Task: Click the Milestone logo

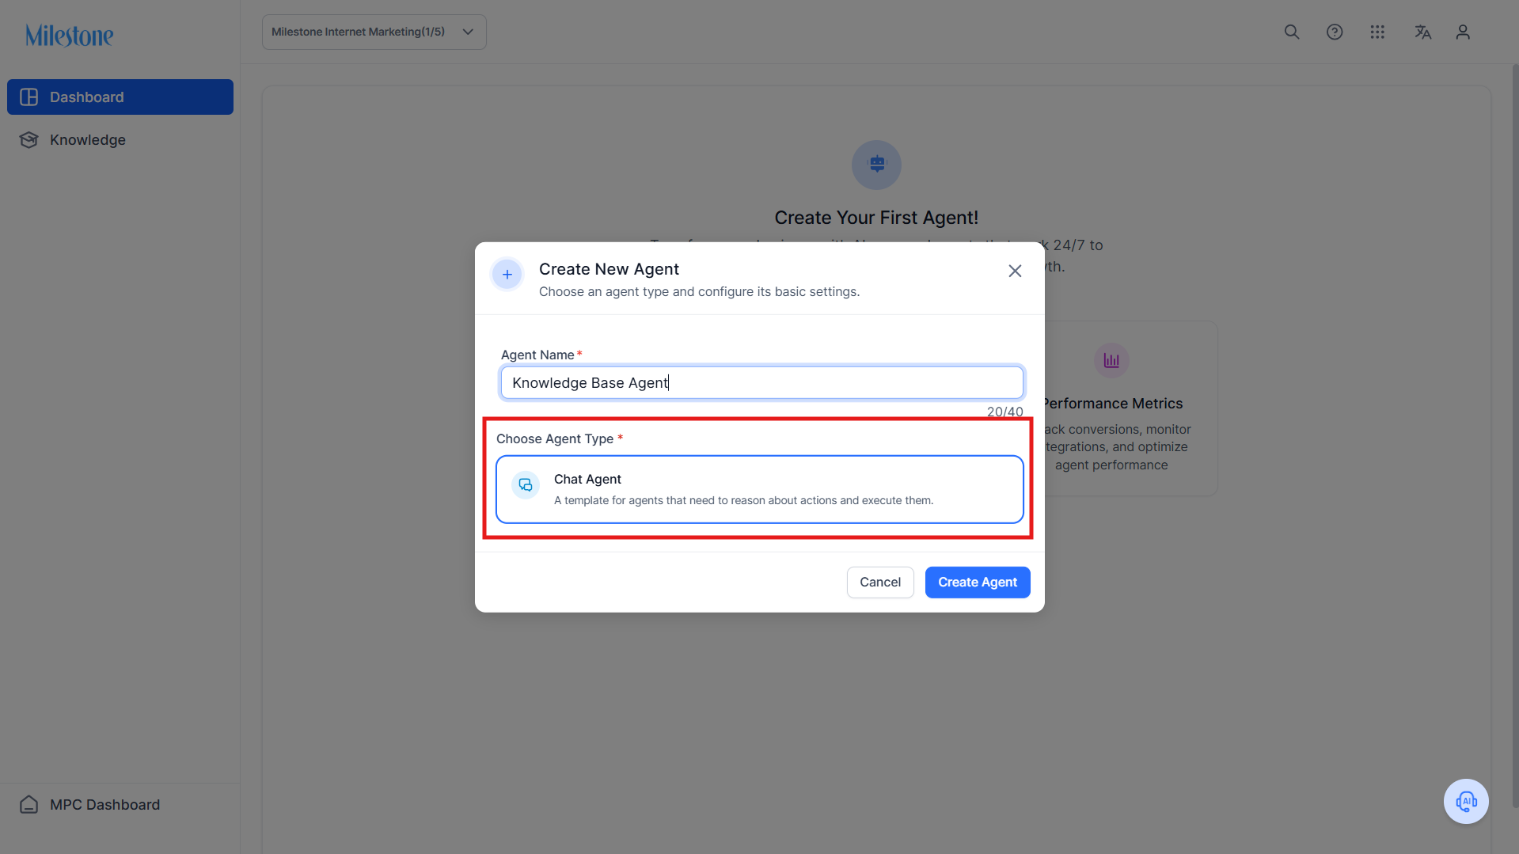Action: pyautogui.click(x=69, y=35)
